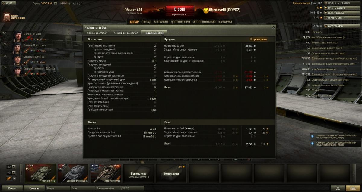This screenshot has width=362, height=192.
Task: Click Капитан Прокофьев's skill icons row
Action: (38, 51)
